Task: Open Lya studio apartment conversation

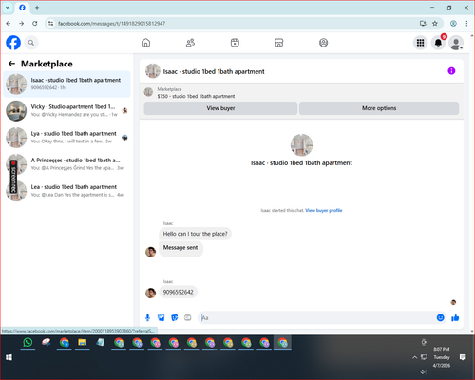Action: pos(66,138)
